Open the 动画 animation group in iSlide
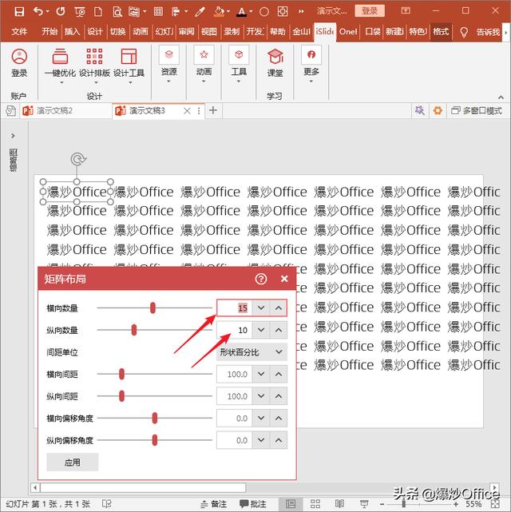 coord(204,65)
